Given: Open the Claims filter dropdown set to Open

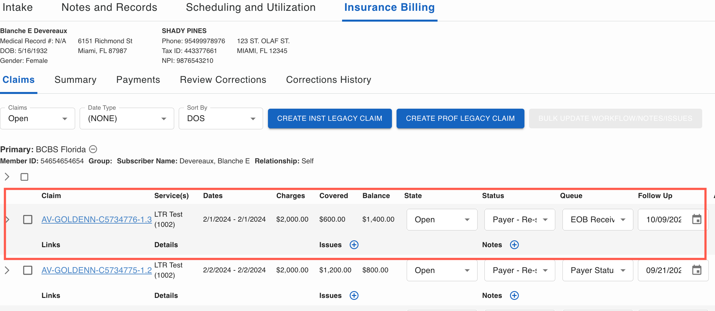Looking at the screenshot, I should 37,119.
